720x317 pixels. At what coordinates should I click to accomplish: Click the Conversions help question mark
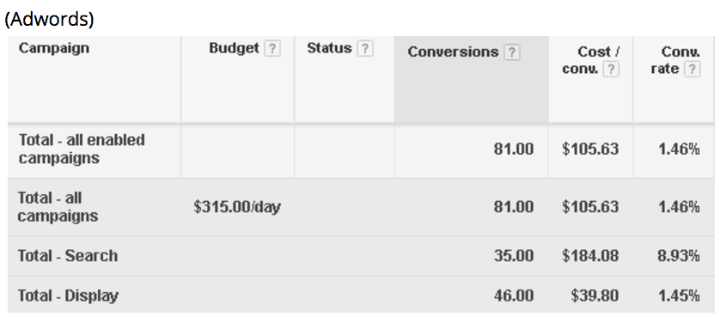[511, 52]
